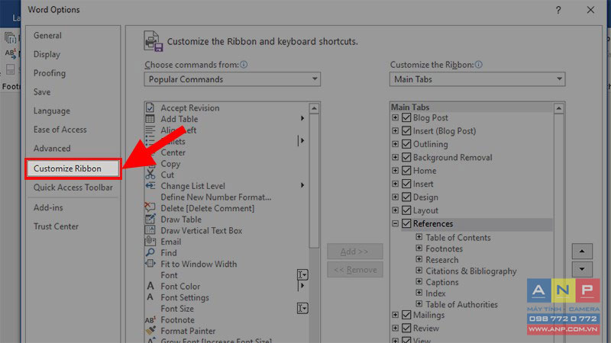611x343 pixels.
Task: Click the Help question mark button
Action: (x=558, y=10)
